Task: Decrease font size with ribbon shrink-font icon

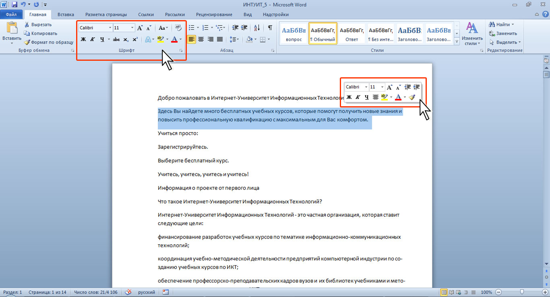Action: click(x=149, y=28)
